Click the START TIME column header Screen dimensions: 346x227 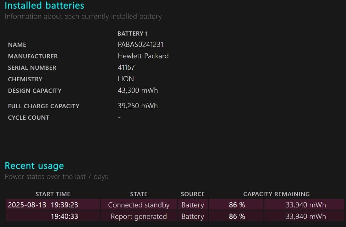pyautogui.click(x=53, y=194)
